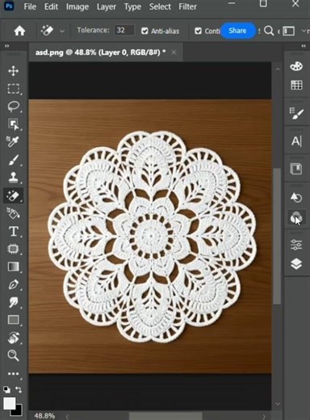Select the Paint Bucket tool
The image size is (310, 420).
(x=13, y=214)
